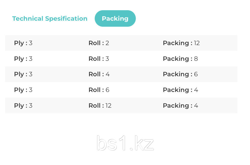Viewport: 250px width, 165px height.
Task: Click the Ply 3 cell in the first row
Action: [23, 43]
